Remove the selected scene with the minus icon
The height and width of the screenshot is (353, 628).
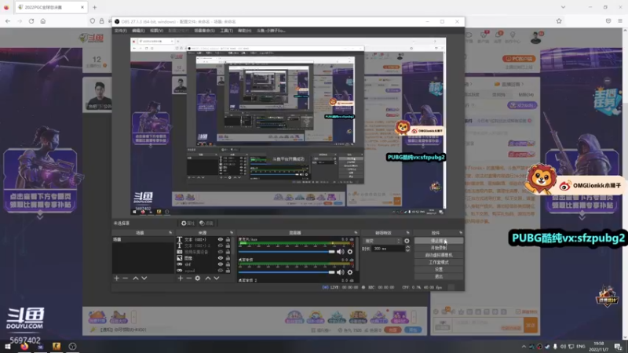pyautogui.click(x=126, y=278)
